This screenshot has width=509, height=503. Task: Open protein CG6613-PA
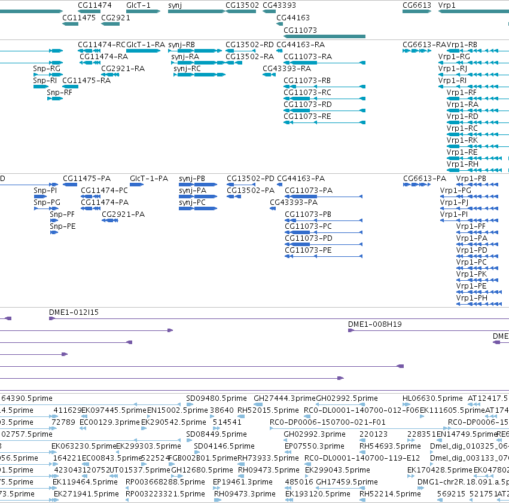417,185
